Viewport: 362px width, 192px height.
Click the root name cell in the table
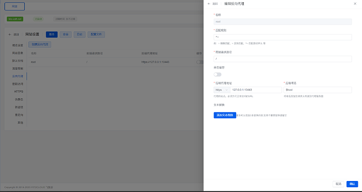[x=33, y=62]
